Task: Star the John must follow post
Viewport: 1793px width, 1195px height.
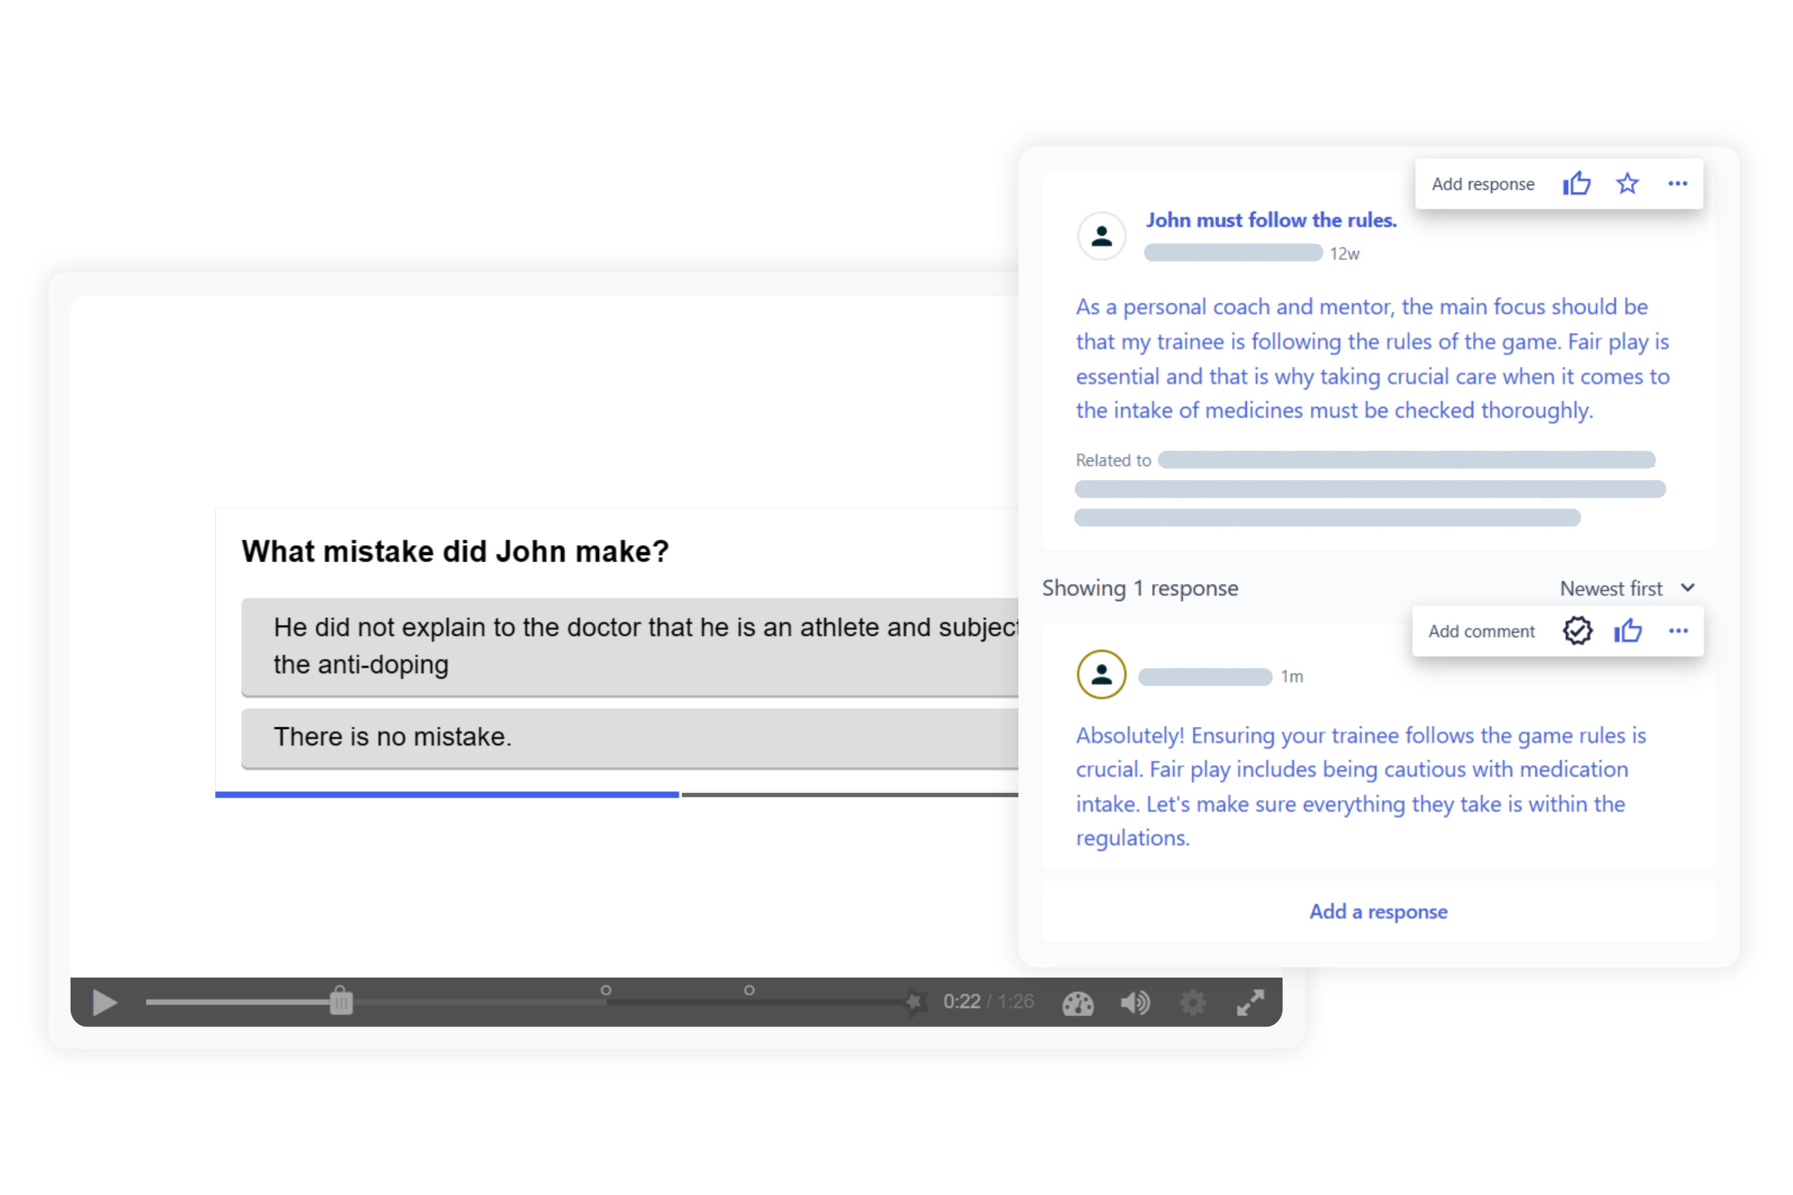Action: 1627,183
